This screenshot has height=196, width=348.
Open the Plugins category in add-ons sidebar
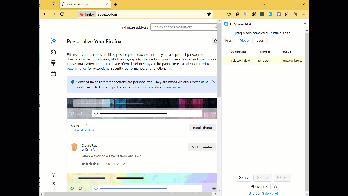(x=54, y=74)
